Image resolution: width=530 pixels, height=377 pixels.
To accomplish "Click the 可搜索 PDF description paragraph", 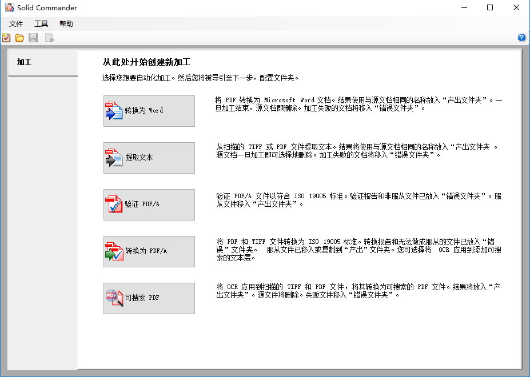I will click(x=358, y=291).
